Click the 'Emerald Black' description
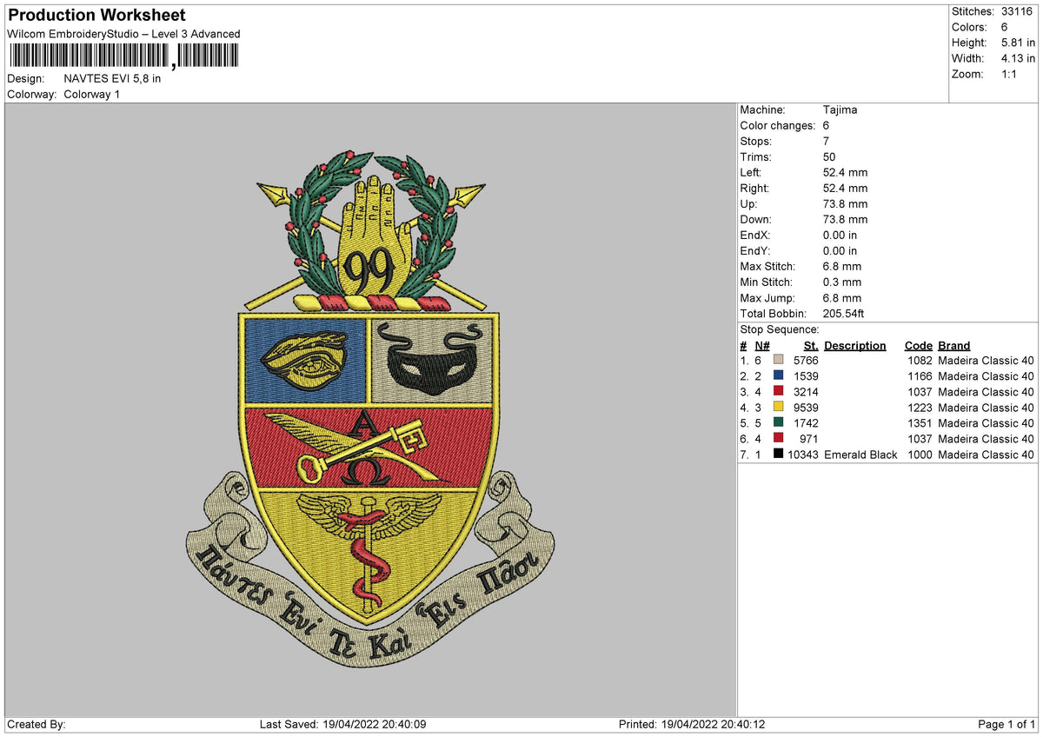Screen dimensions: 1043x737 tap(860, 455)
